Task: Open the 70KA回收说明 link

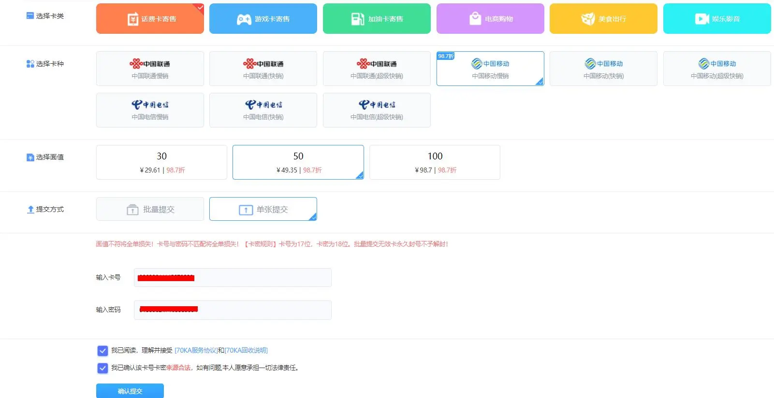Action: point(246,350)
